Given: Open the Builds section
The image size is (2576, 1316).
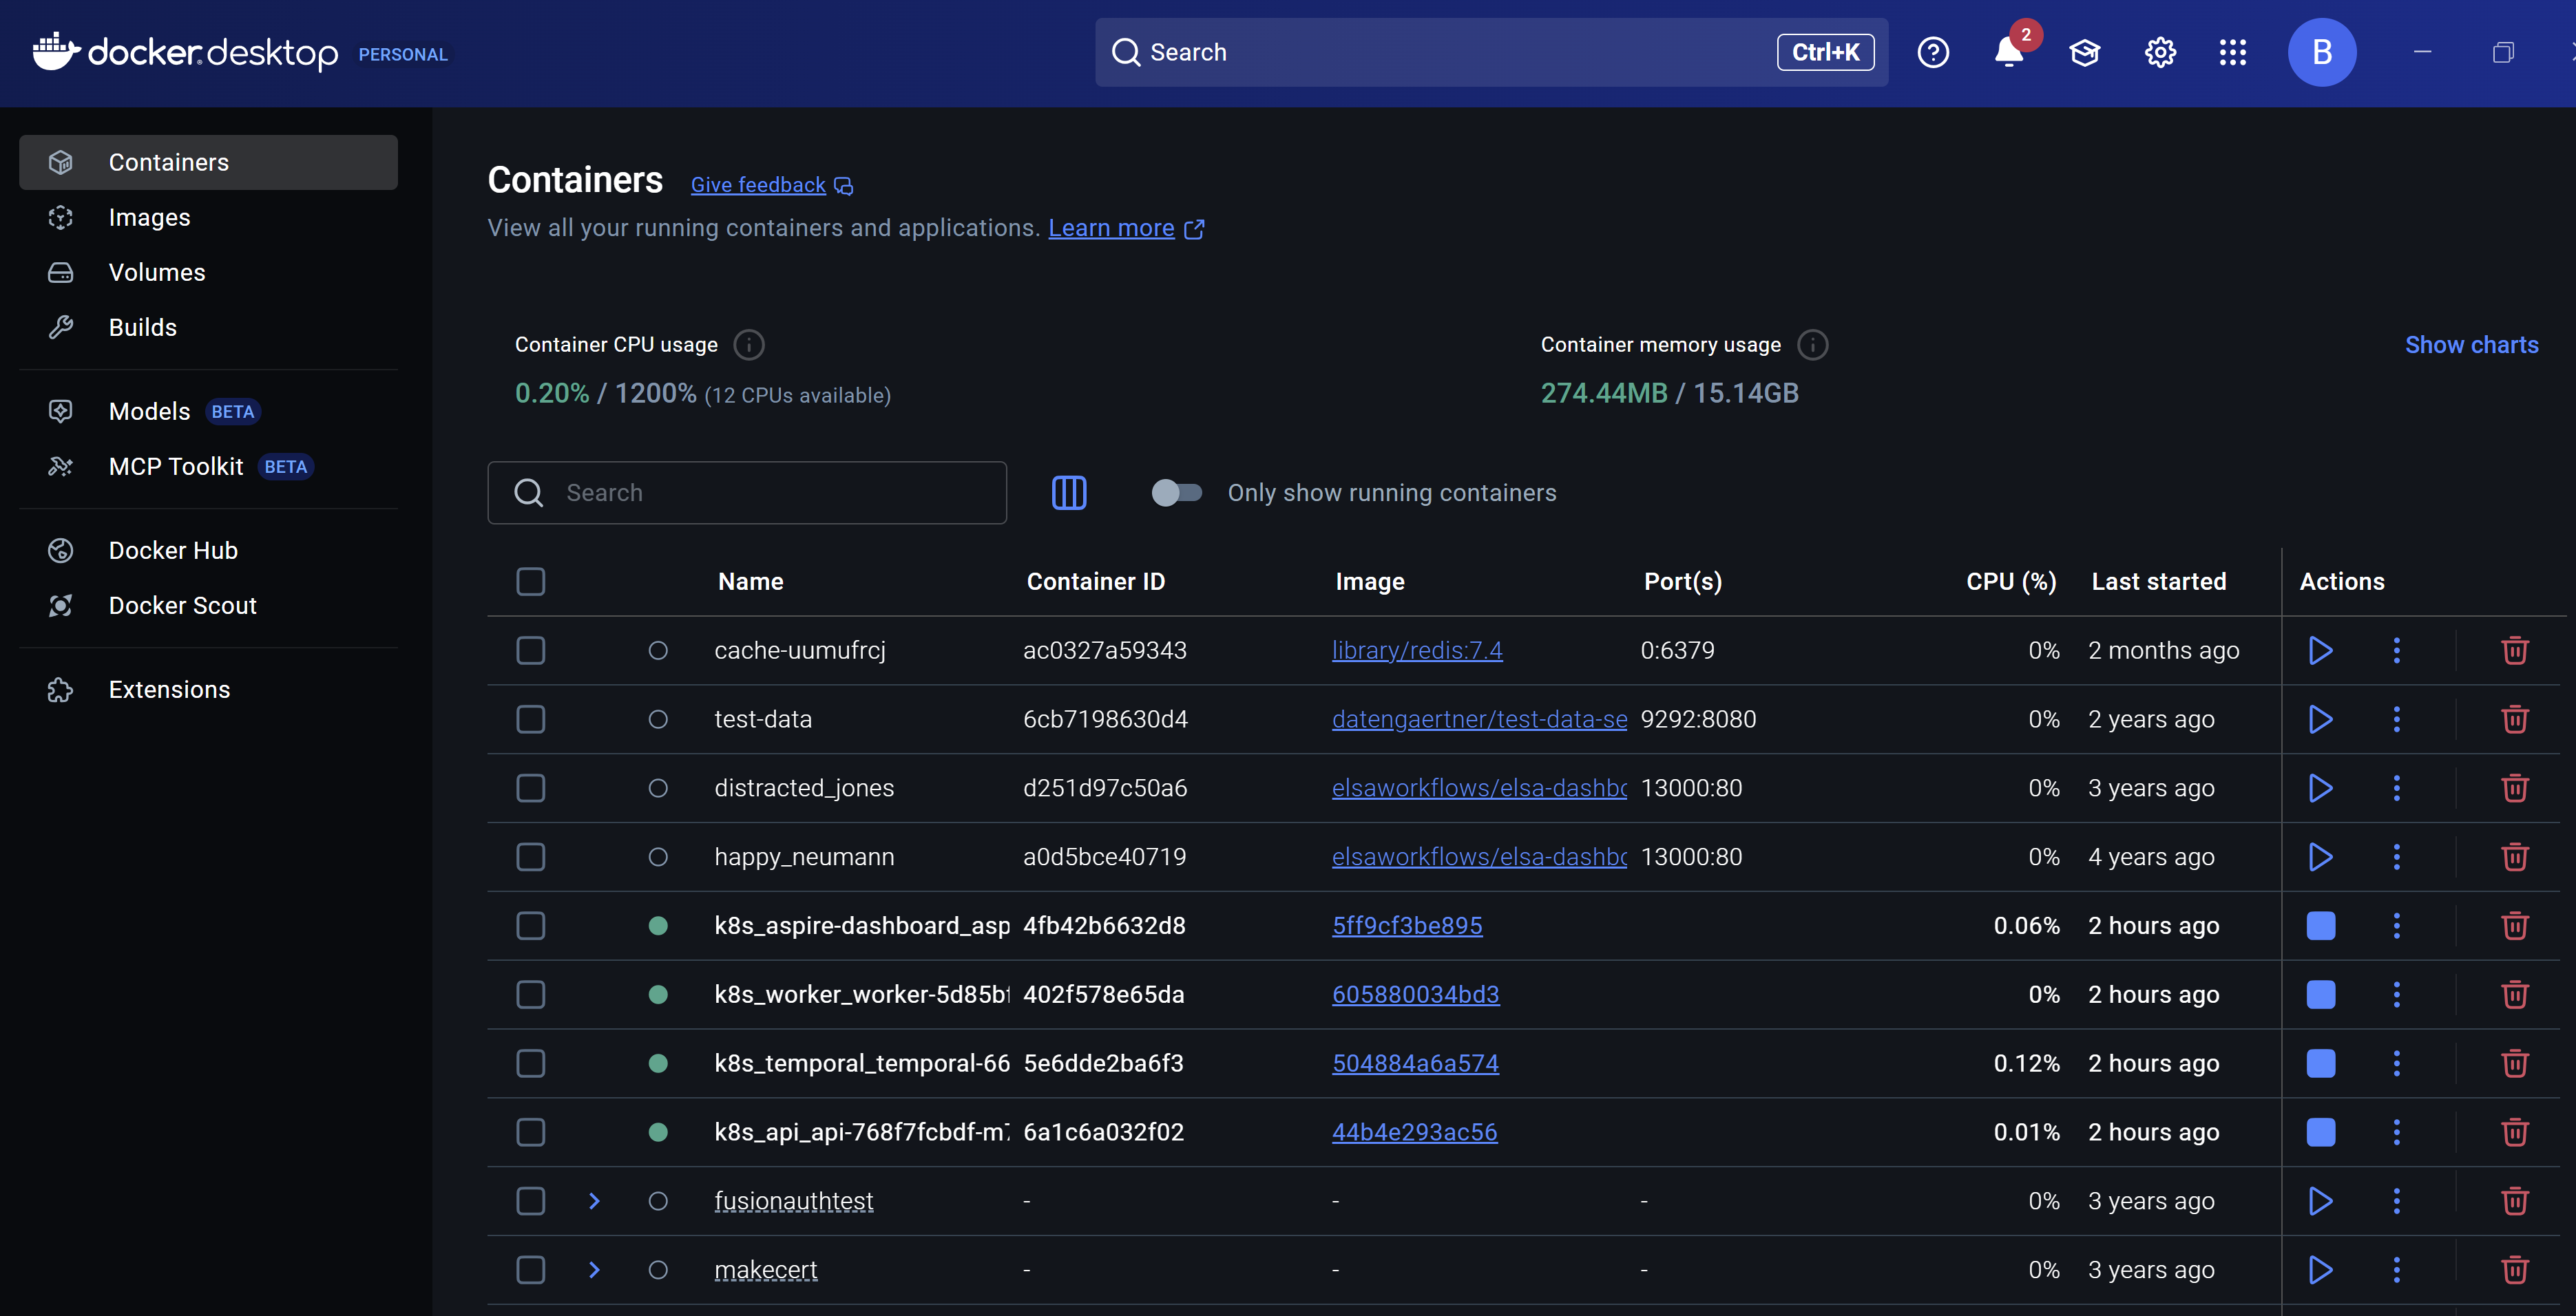Looking at the screenshot, I should [x=142, y=327].
